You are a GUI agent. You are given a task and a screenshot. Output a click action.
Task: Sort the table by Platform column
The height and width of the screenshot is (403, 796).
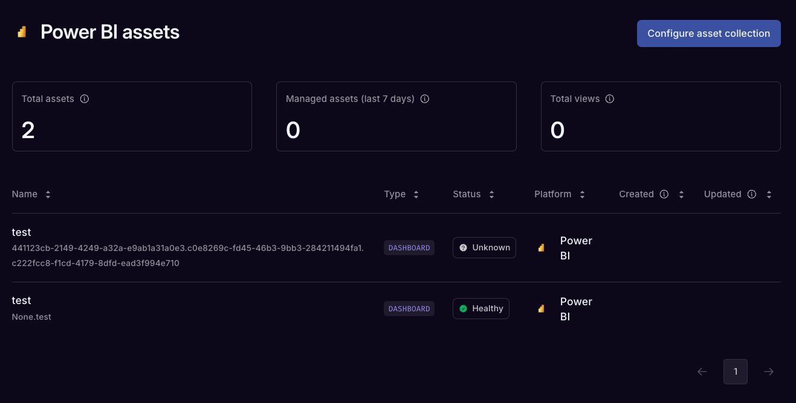tap(581, 194)
